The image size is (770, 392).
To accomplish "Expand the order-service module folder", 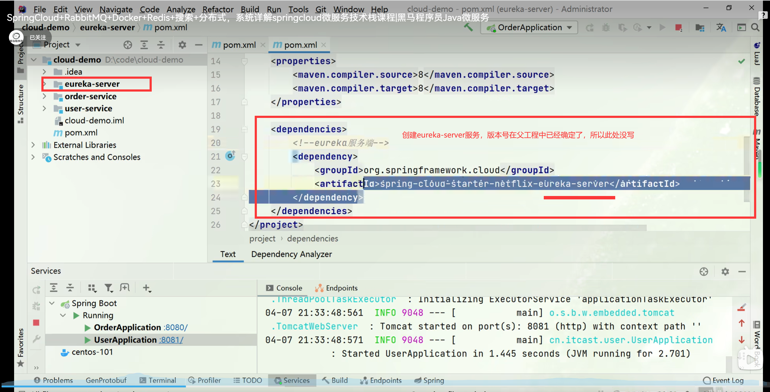I will (44, 96).
